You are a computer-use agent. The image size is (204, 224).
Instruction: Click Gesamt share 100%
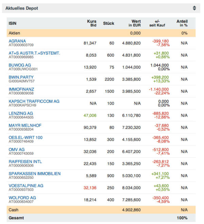pyautogui.click(x=182, y=218)
